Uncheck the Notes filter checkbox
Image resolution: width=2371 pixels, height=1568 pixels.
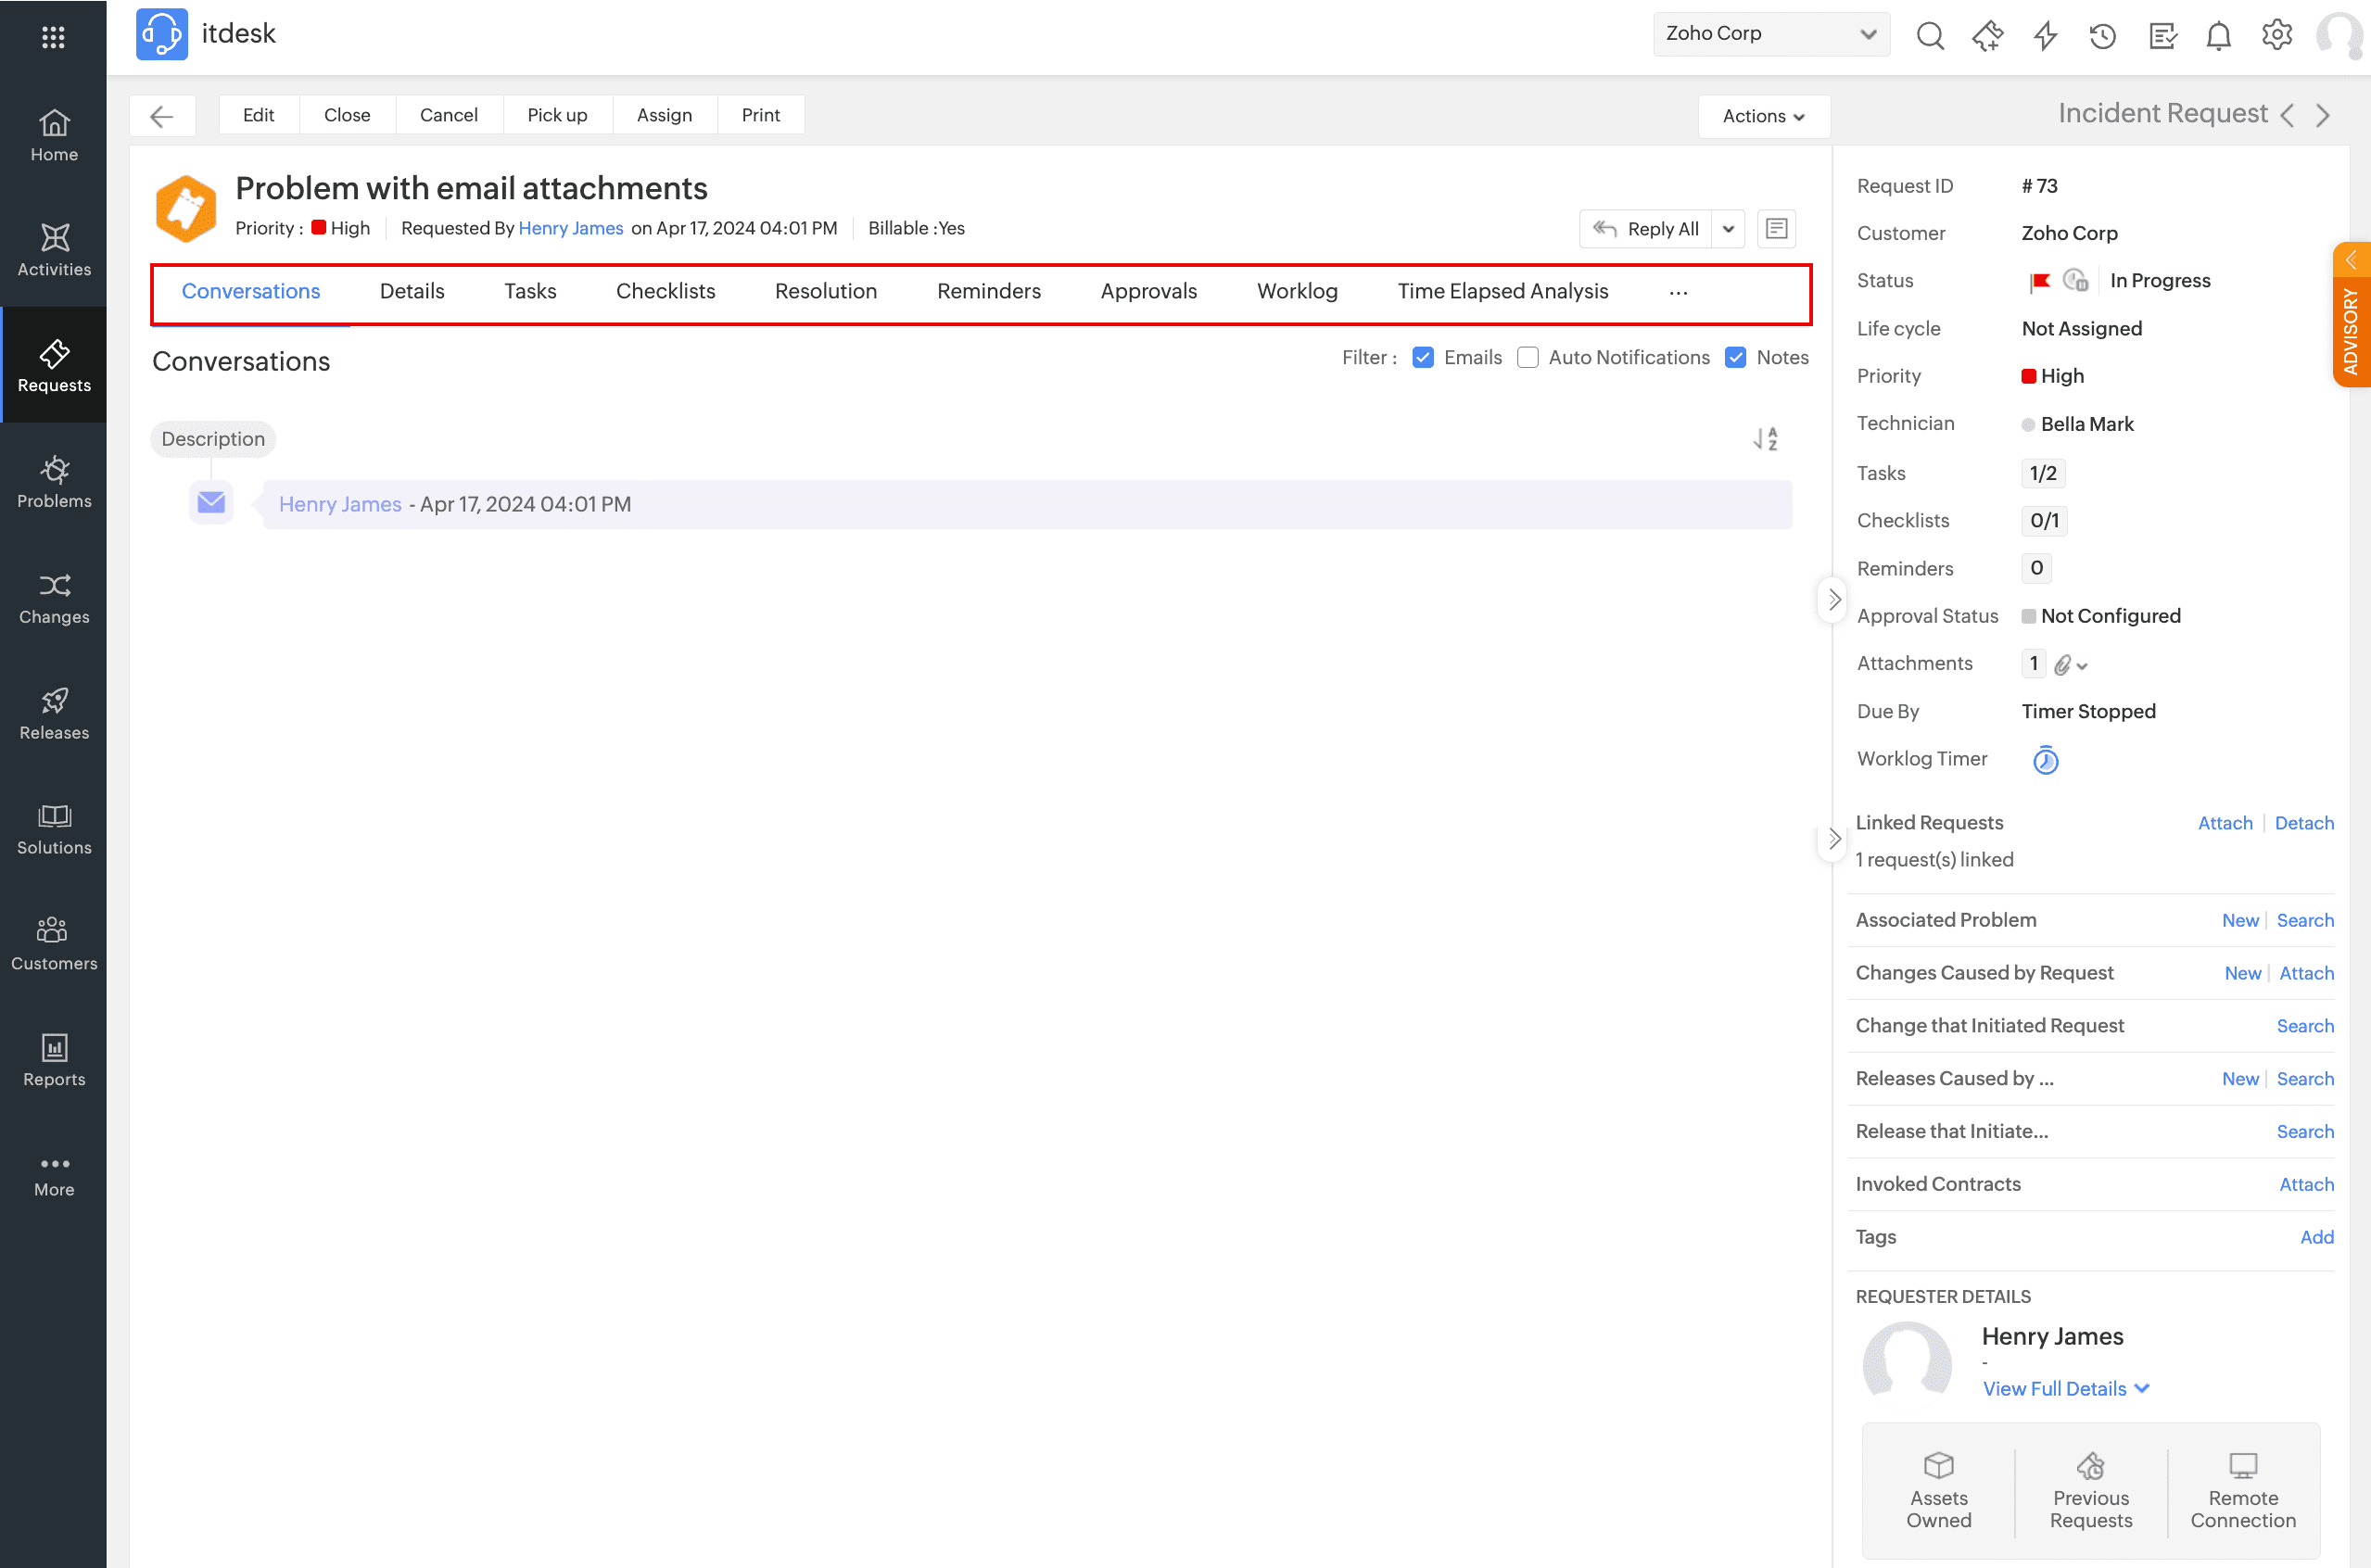[1736, 358]
